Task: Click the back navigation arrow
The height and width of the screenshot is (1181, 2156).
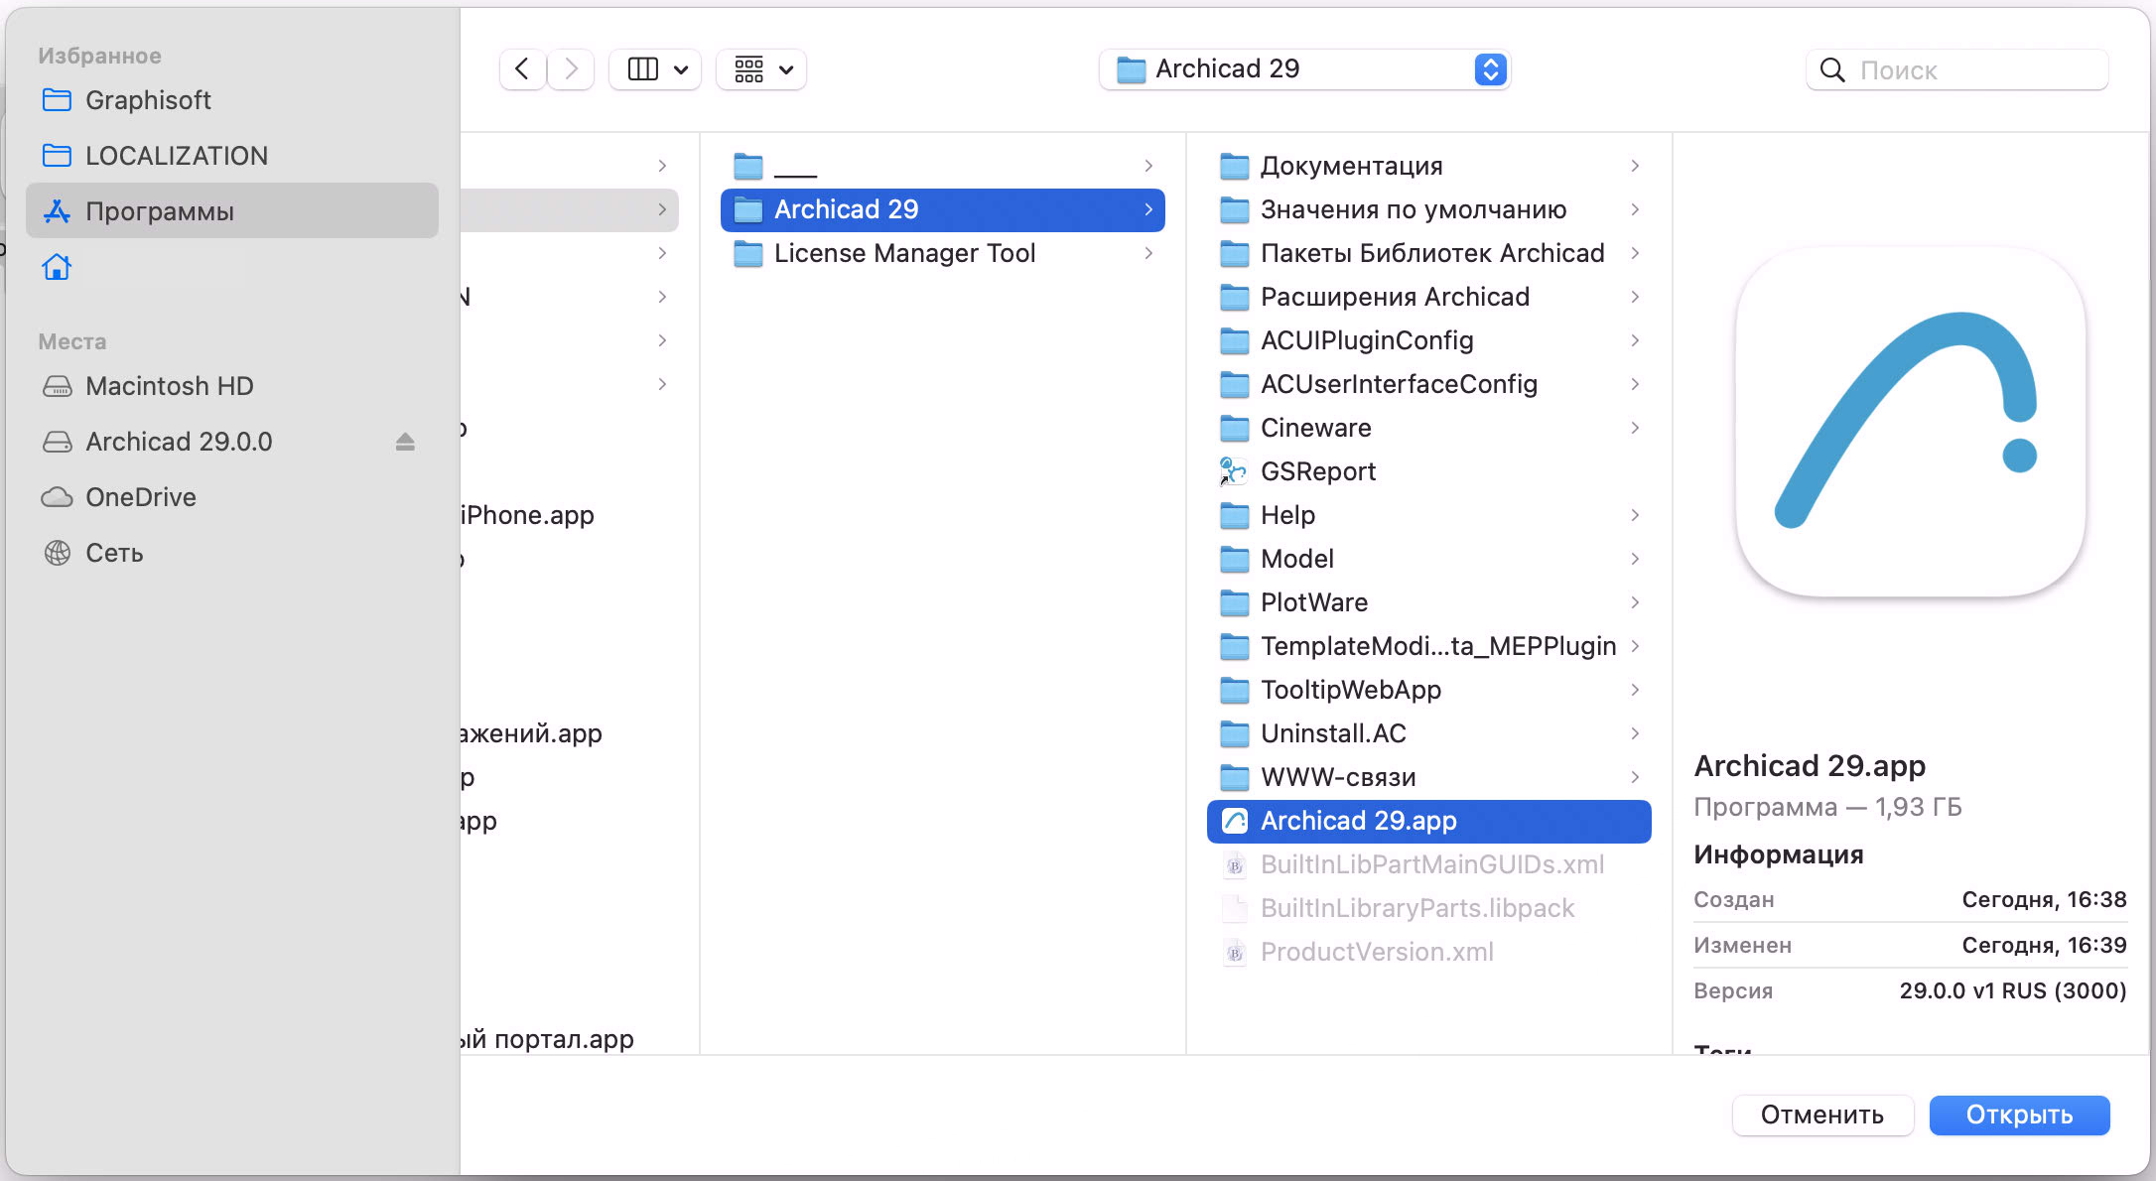Action: [x=522, y=69]
